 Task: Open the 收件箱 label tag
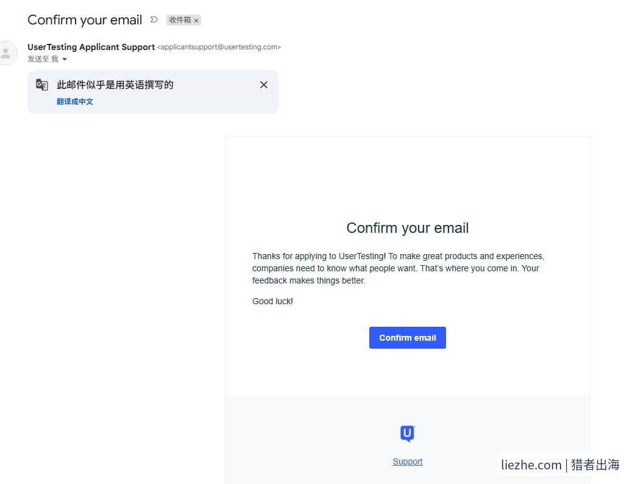(180, 20)
